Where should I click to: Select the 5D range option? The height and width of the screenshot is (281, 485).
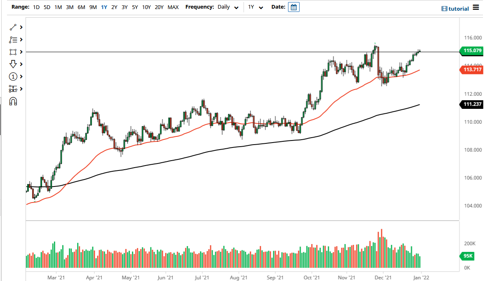tap(47, 7)
